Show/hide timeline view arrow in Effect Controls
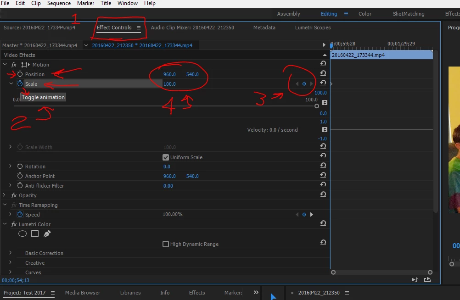The image size is (460, 300). (x=324, y=45)
